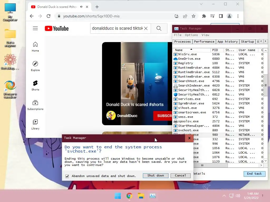
Task: Open Winaero Tweaker desktop shortcut
Action: click(10, 89)
